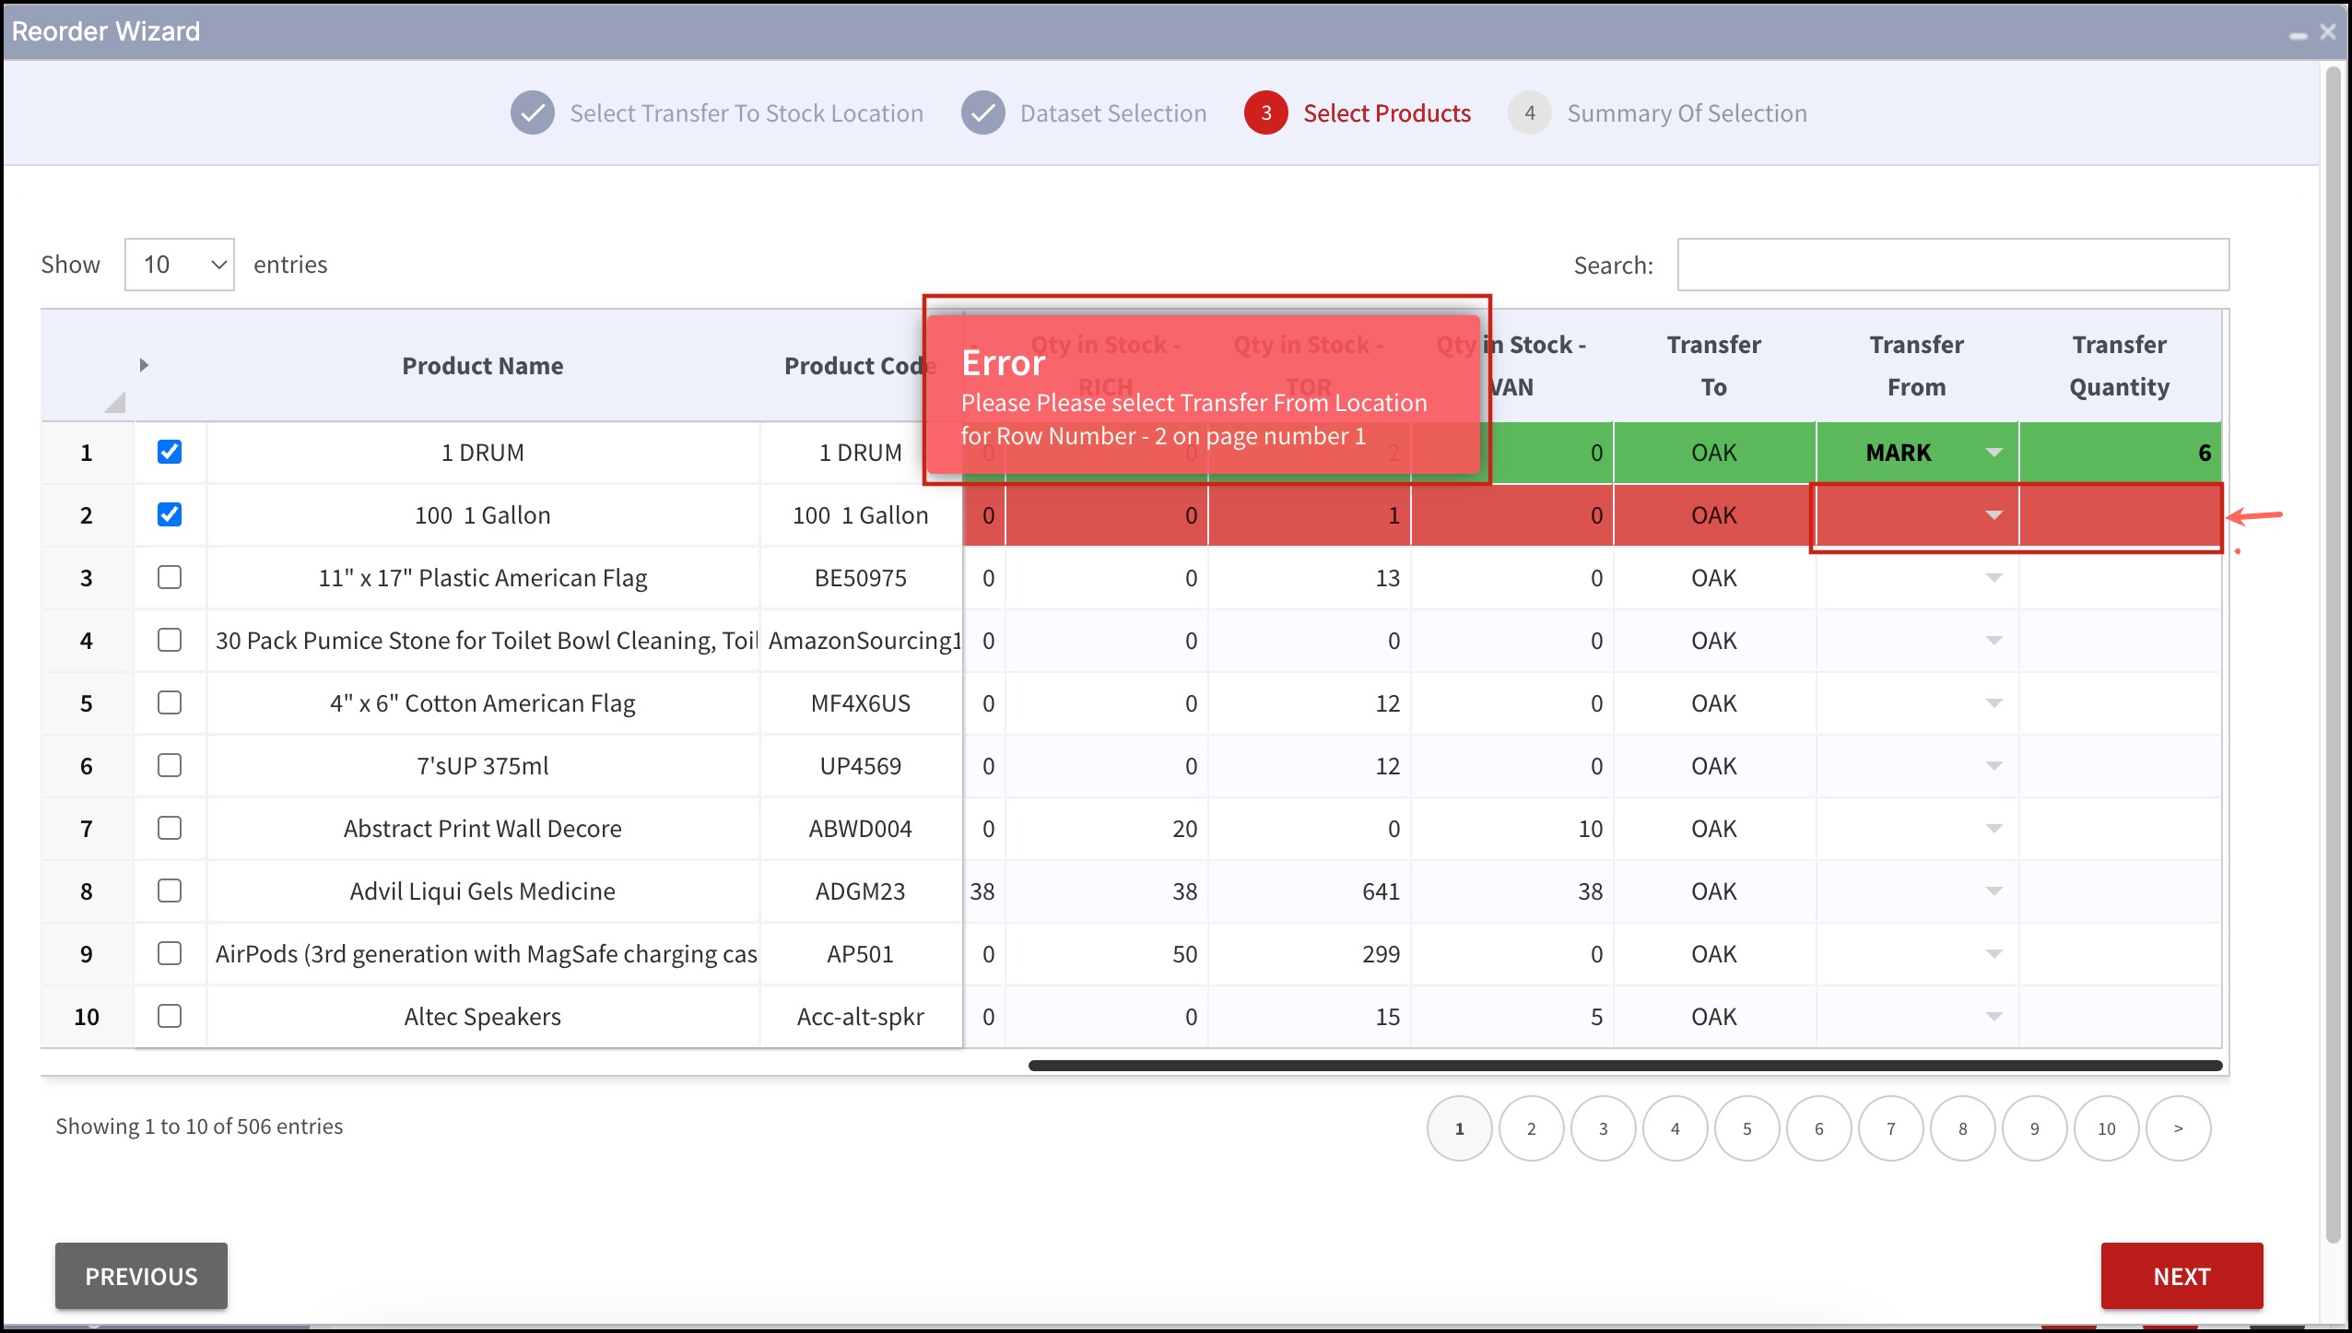Image resolution: width=2352 pixels, height=1333 pixels.
Task: Click the NEXT button
Action: [x=2181, y=1276]
